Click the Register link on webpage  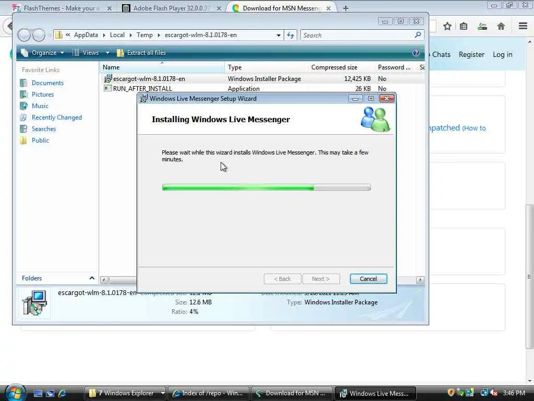tap(471, 54)
